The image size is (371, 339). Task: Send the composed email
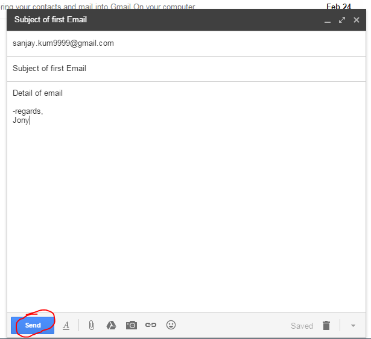coord(33,325)
